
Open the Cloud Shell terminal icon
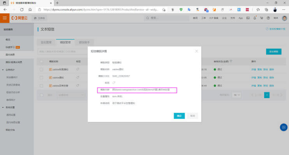tap(248, 18)
